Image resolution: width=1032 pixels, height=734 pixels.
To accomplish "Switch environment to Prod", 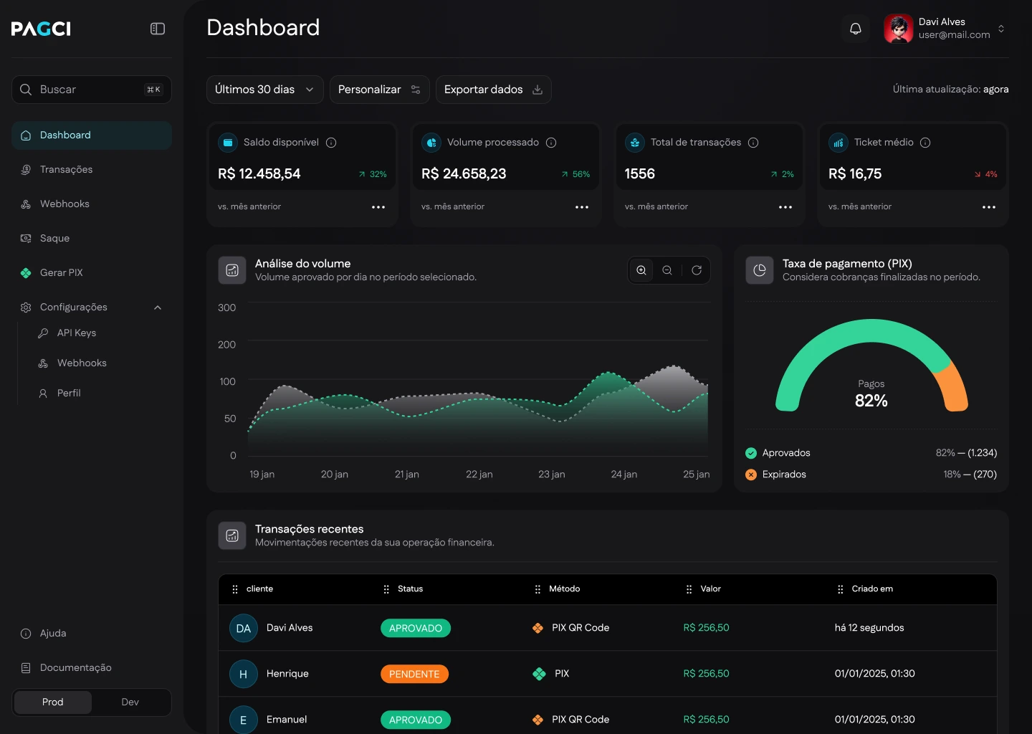I will coord(53,702).
